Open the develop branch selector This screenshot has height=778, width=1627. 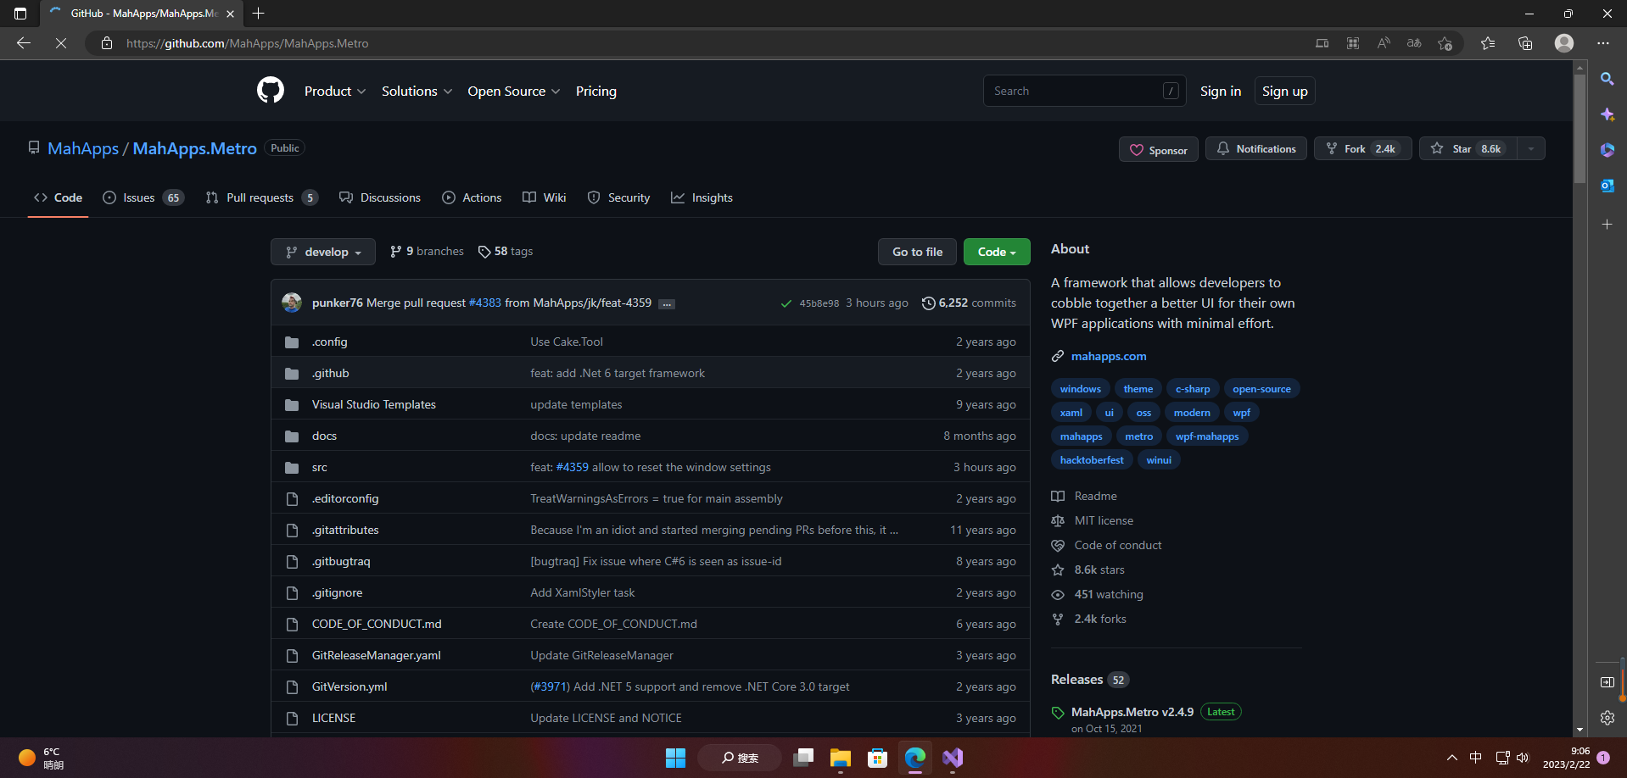coord(323,252)
